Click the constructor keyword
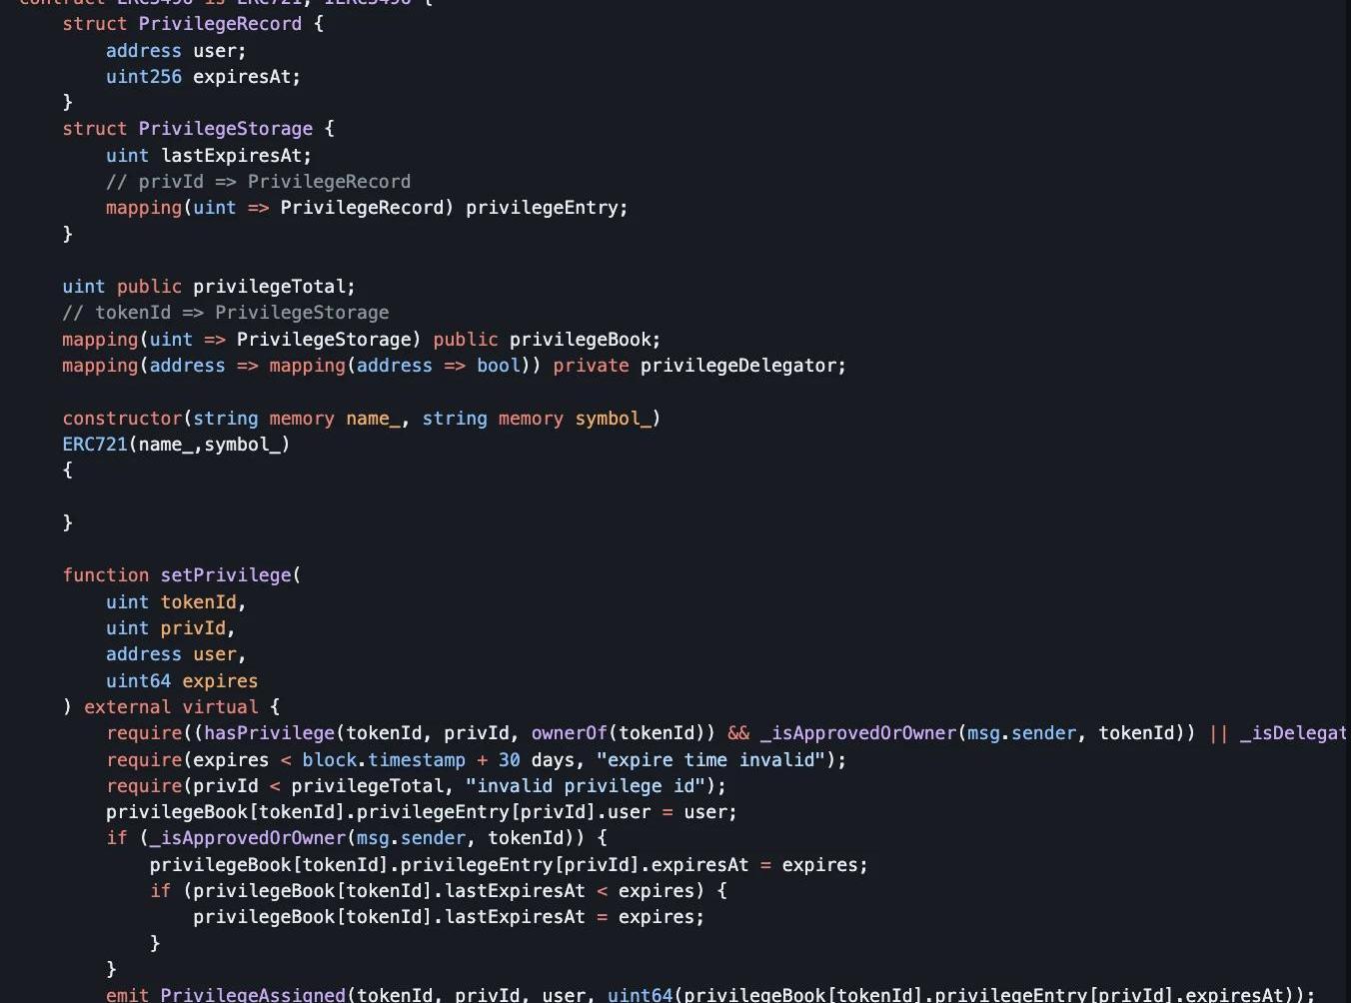This screenshot has height=1003, width=1351. pyautogui.click(x=122, y=419)
